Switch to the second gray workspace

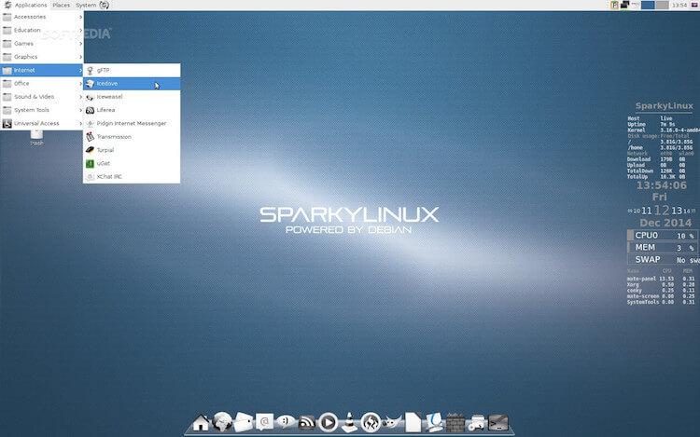coord(662,5)
